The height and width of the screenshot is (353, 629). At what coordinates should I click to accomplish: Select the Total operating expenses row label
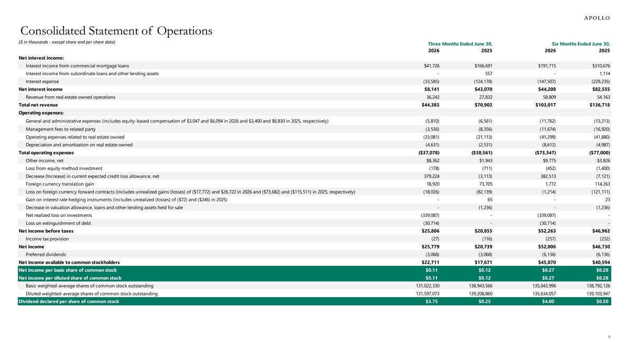coord(46,153)
